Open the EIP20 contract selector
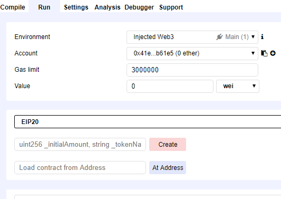The width and height of the screenshot is (281, 199). [x=148, y=121]
